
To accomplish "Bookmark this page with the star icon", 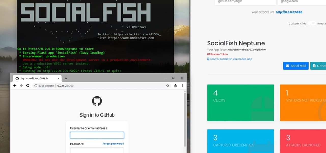I will pyautogui.click(x=168, y=86).
